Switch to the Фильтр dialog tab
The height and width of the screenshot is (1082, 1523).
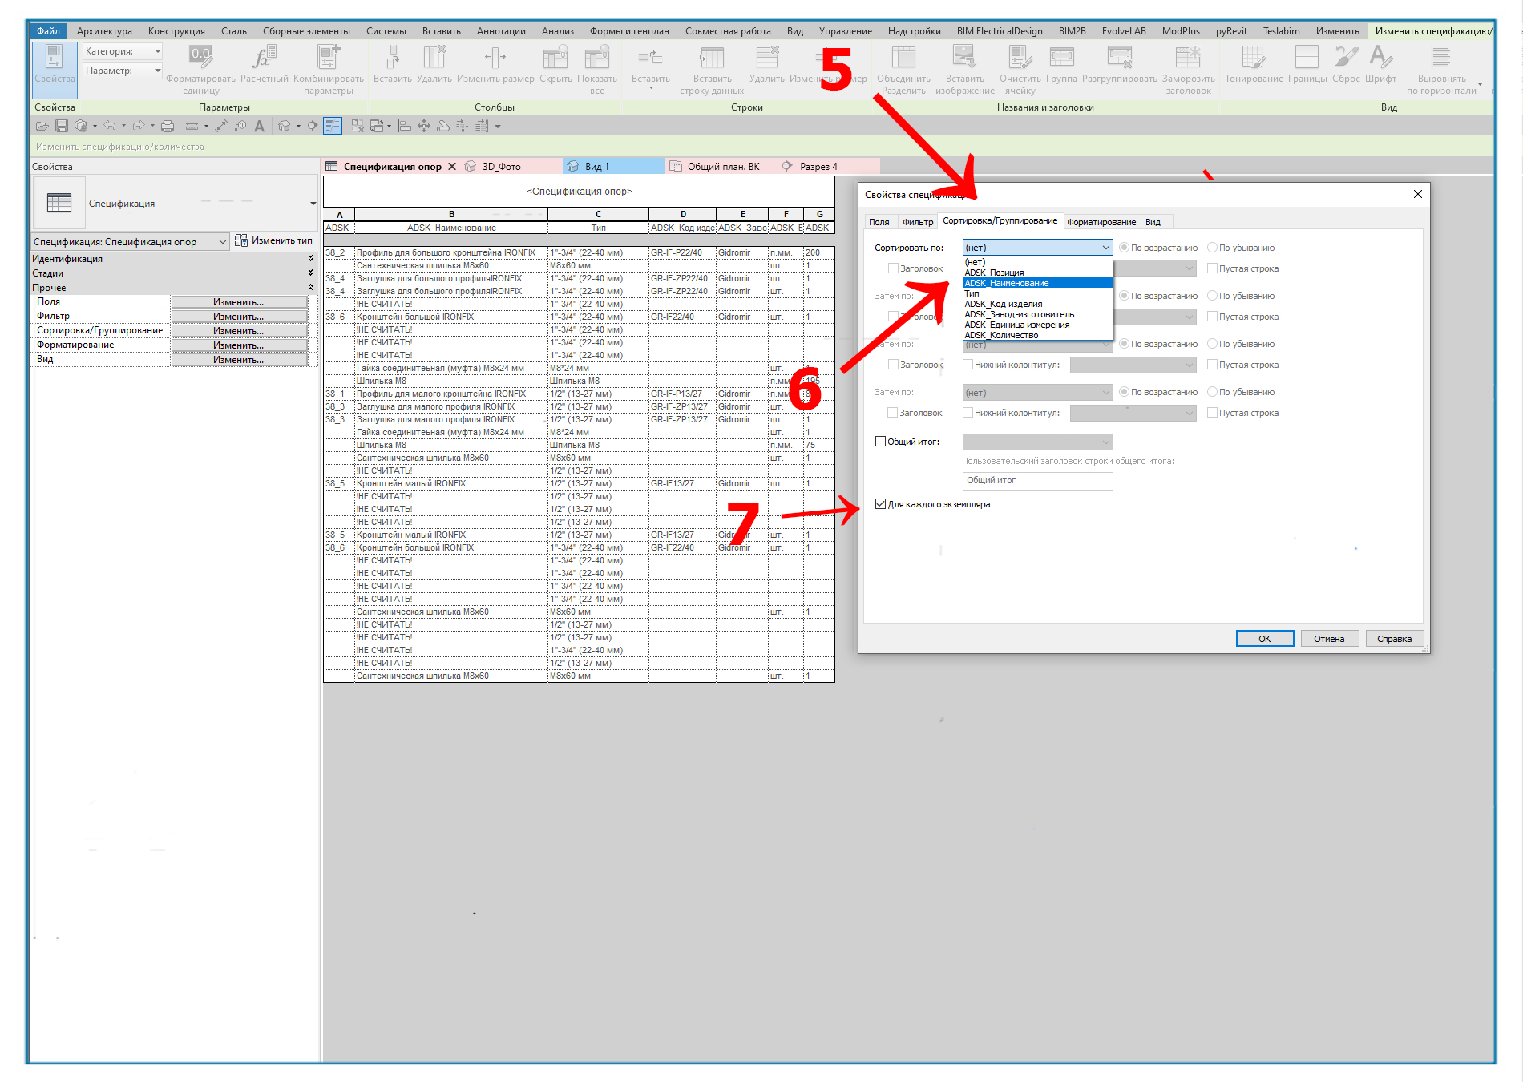pos(918,222)
